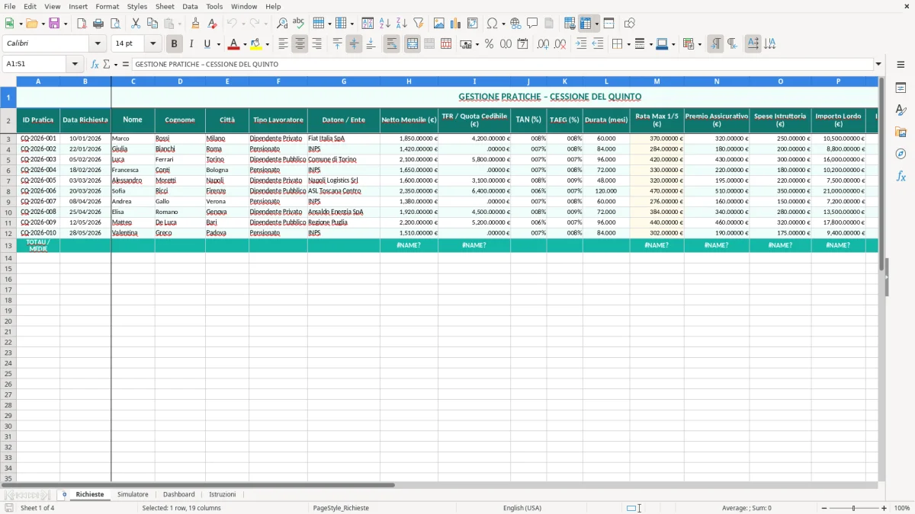Run the spelling check

tap(299, 24)
